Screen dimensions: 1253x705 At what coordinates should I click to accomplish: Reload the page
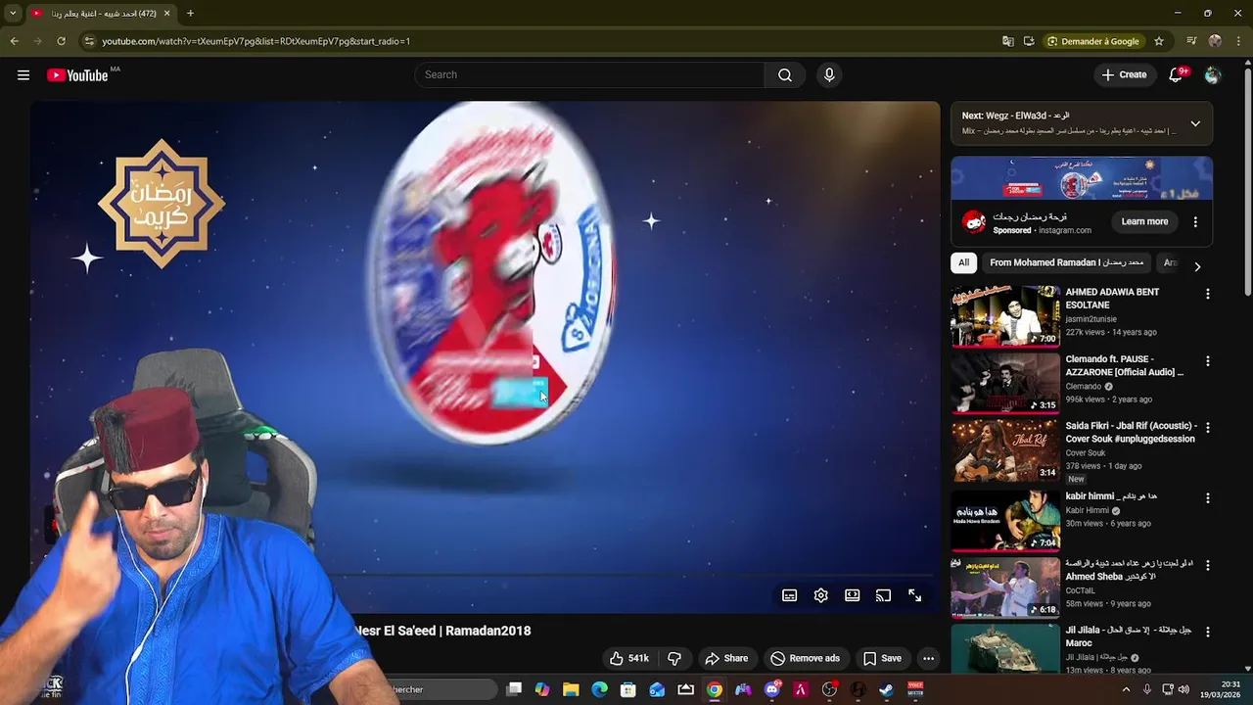coord(61,41)
